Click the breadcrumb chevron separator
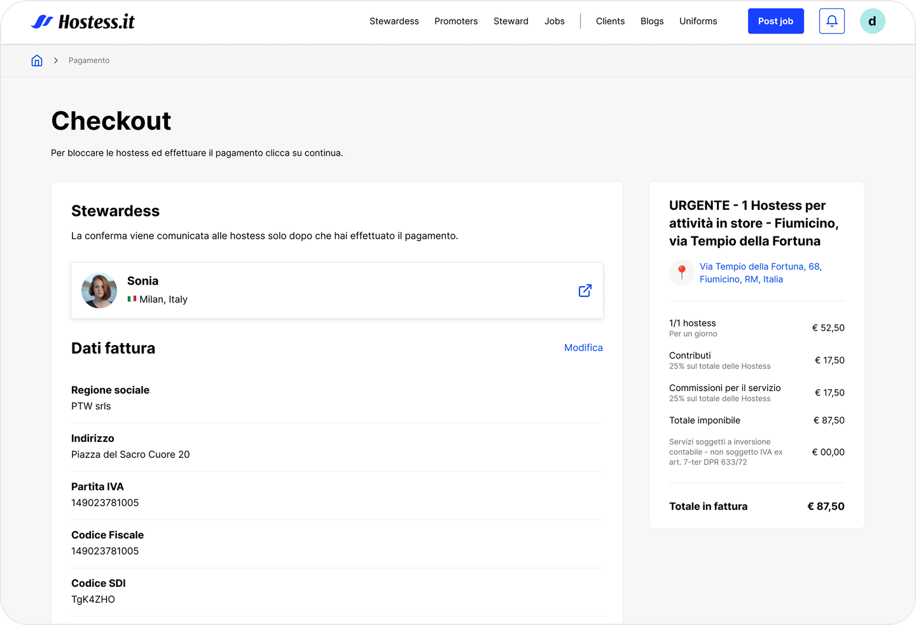This screenshot has width=916, height=625. [56, 60]
